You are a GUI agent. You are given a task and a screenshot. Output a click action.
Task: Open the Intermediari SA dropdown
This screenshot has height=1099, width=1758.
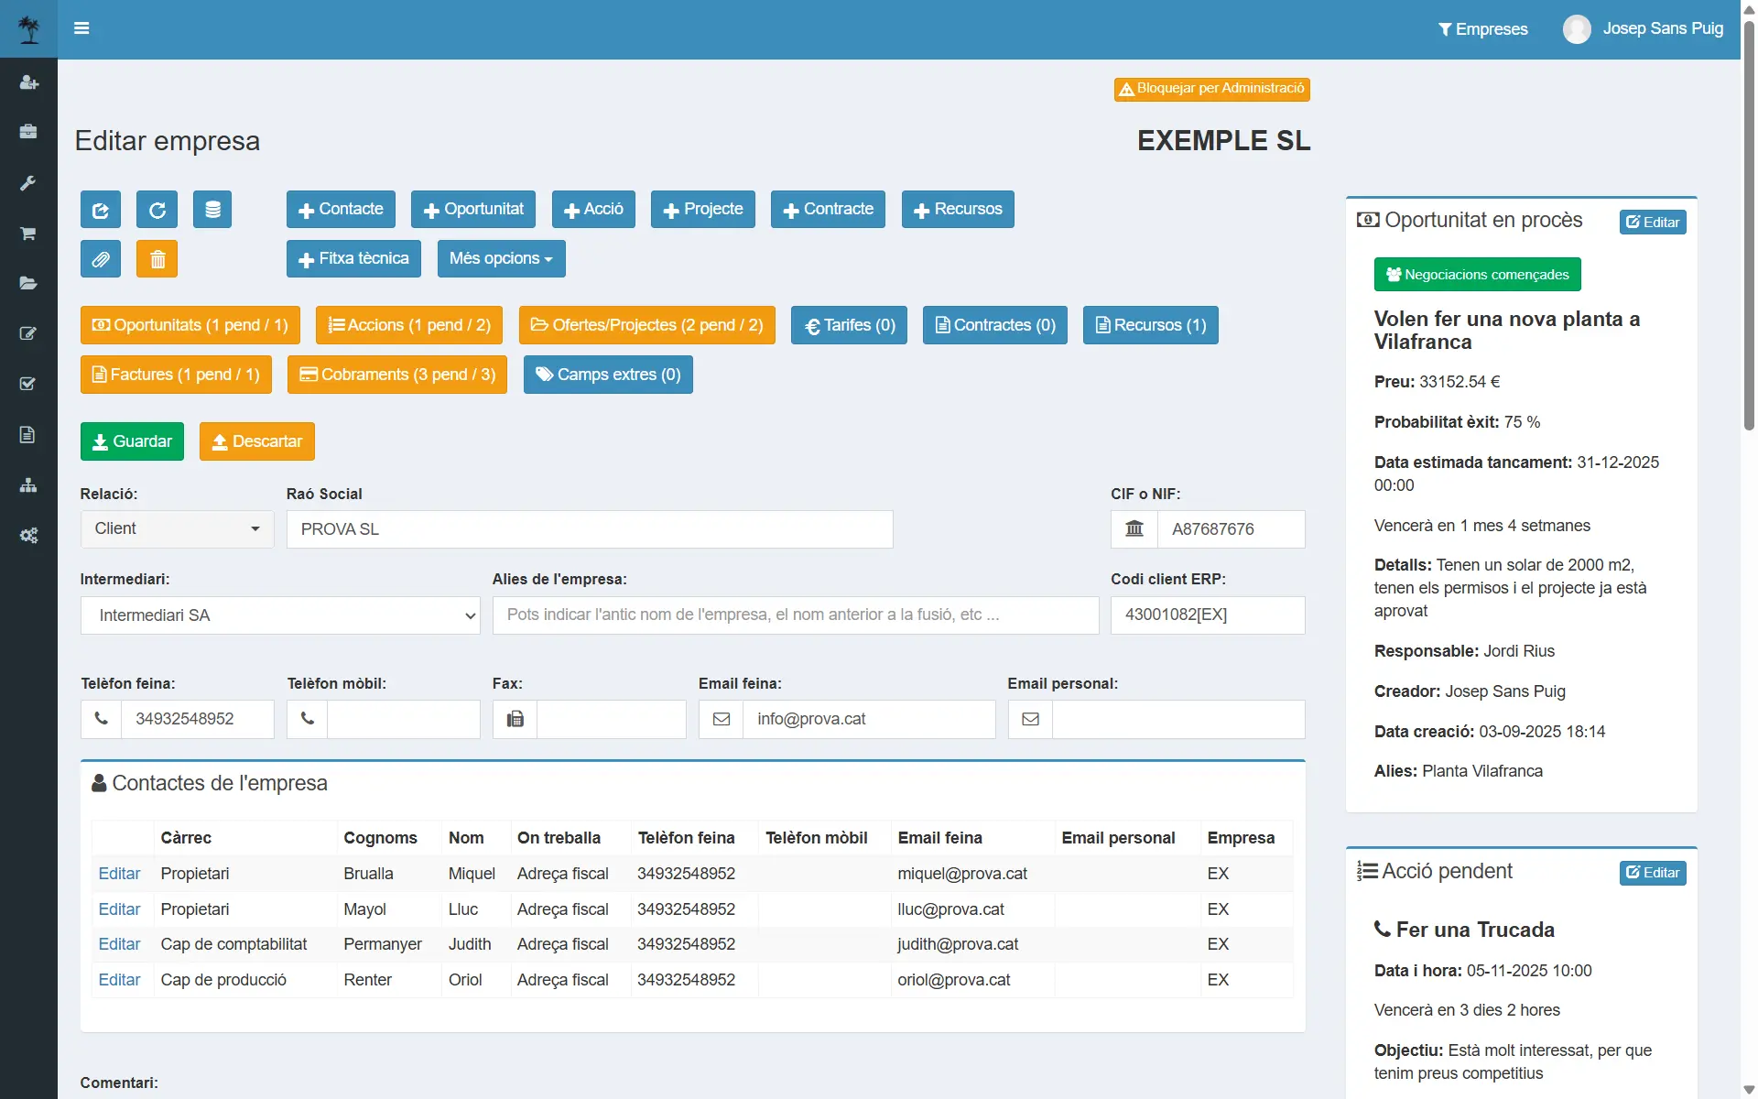pyautogui.click(x=280, y=615)
